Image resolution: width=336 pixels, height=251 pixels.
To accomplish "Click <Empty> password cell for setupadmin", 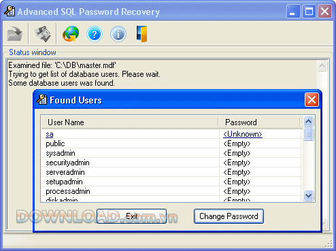I will (x=237, y=182).
